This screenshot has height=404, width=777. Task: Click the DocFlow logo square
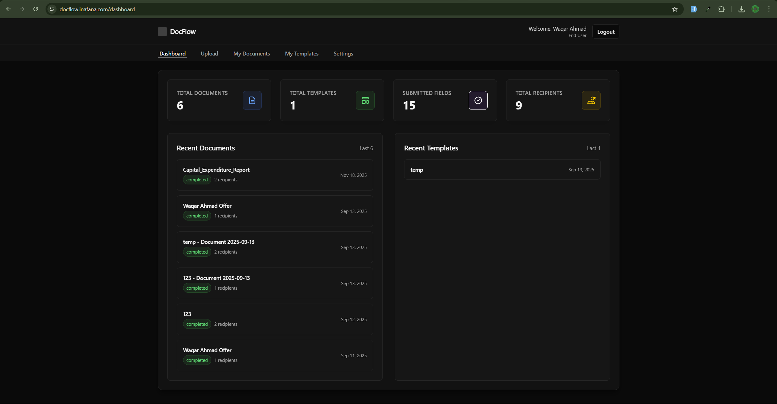coord(162,32)
